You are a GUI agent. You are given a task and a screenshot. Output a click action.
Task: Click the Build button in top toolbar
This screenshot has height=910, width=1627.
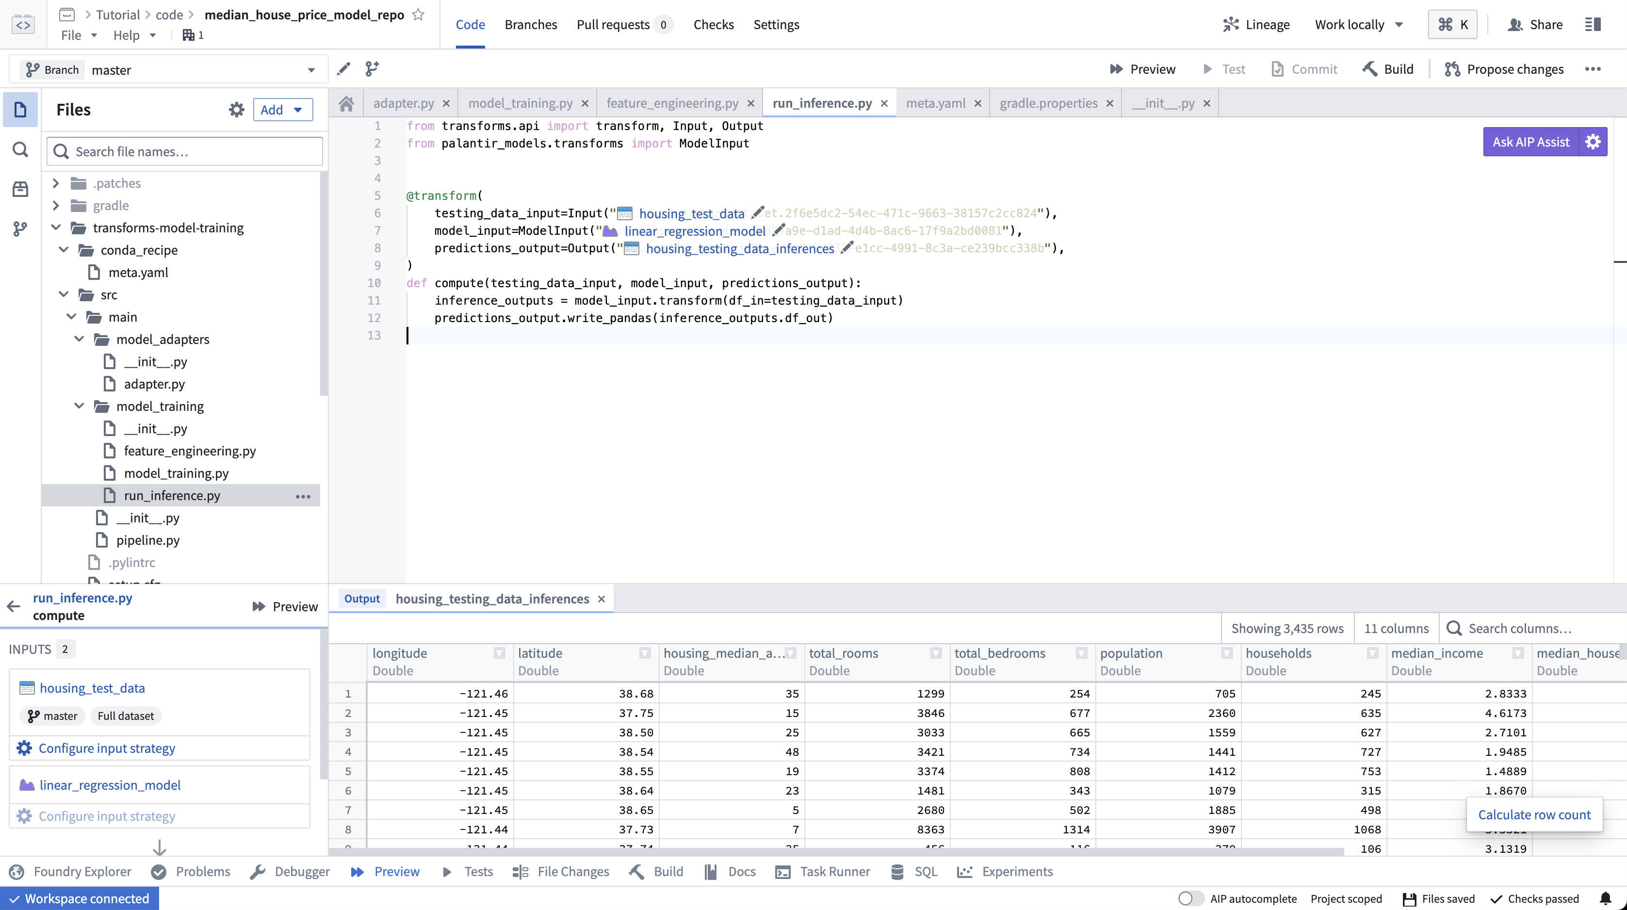1388,69
